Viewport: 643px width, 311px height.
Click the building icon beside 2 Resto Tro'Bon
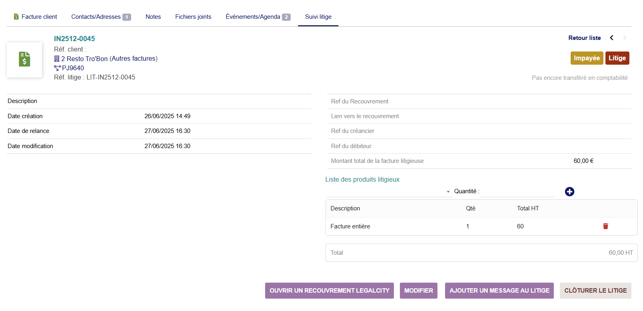(x=57, y=59)
